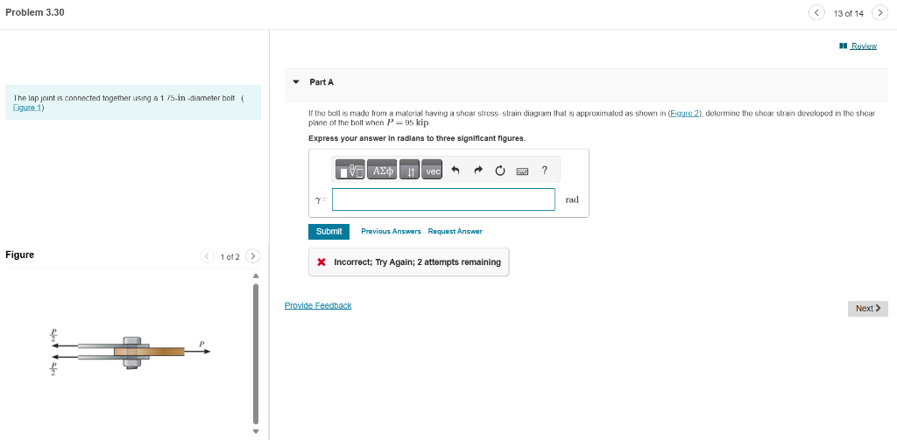Click the 'Part A' heading text

pos(321,82)
